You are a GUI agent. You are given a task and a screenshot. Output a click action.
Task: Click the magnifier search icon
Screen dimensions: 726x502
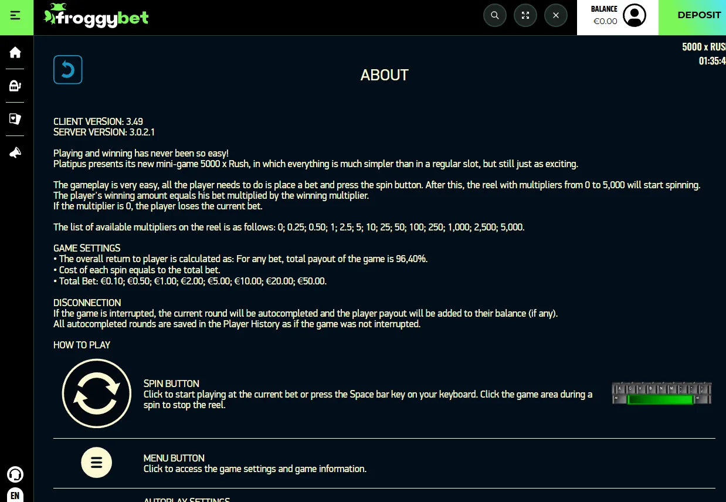coord(495,15)
